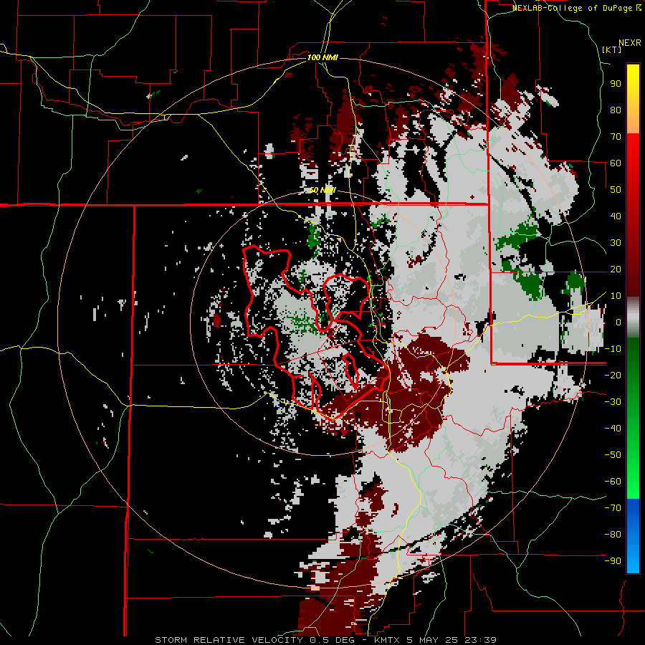
Task: Click the -90 value on the velocity scale
Action: [613, 560]
